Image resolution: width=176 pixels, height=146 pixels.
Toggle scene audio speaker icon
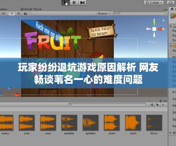pos(18,13)
